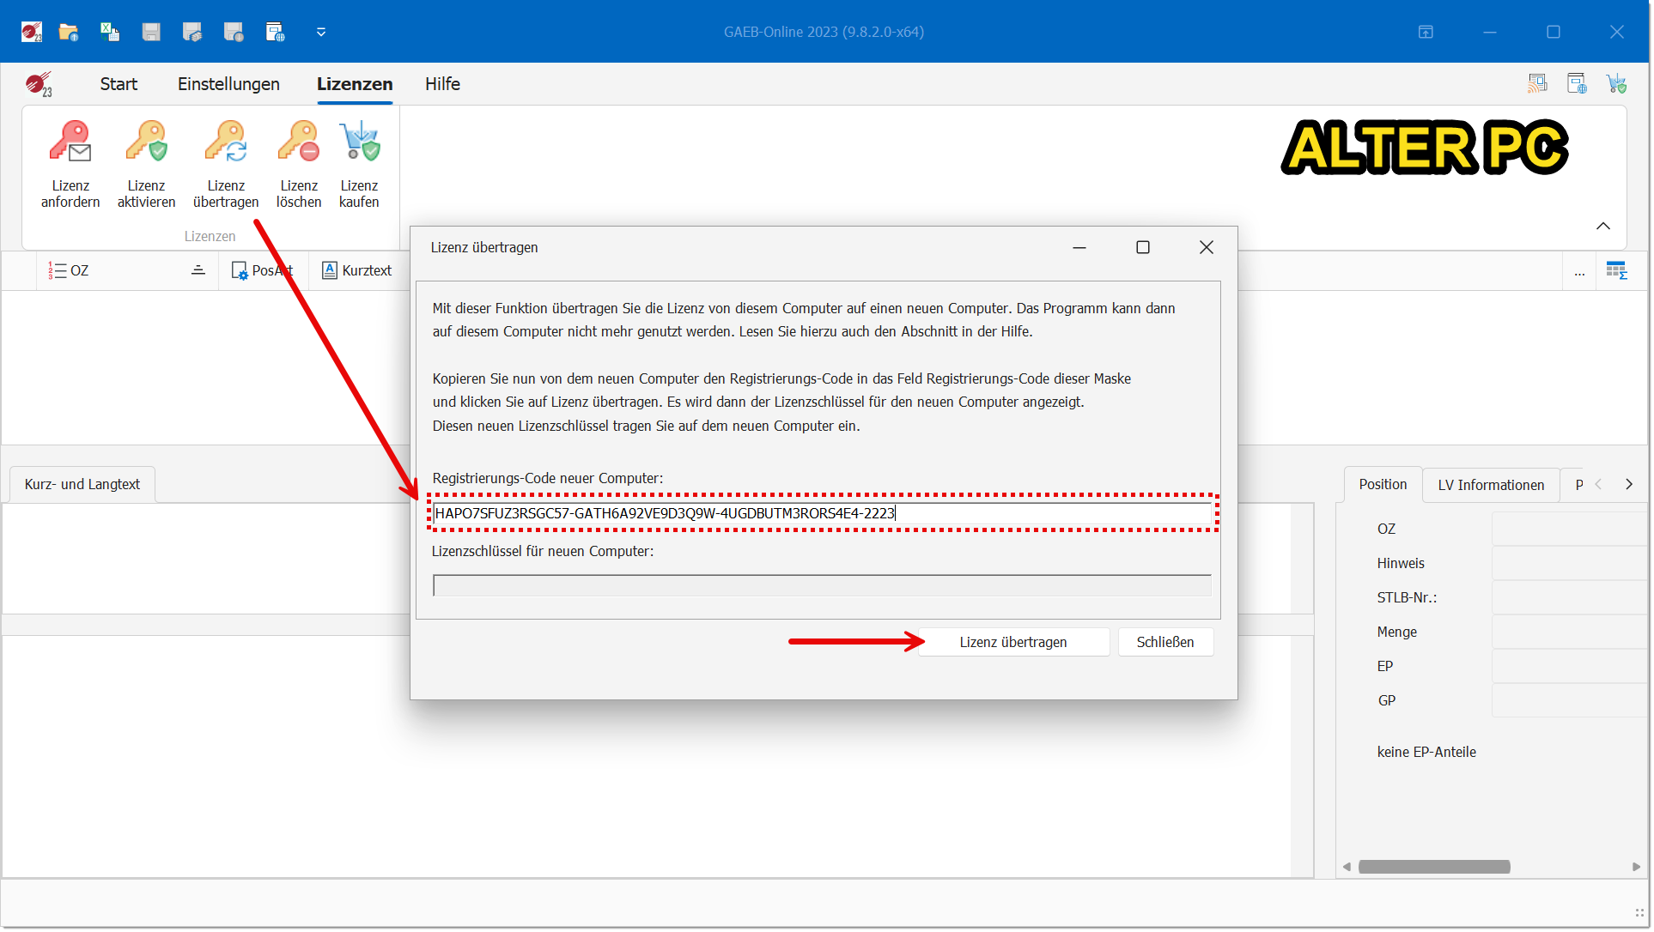Switch to the Hilfe tab
The width and height of the screenshot is (1654, 932).
click(x=442, y=84)
